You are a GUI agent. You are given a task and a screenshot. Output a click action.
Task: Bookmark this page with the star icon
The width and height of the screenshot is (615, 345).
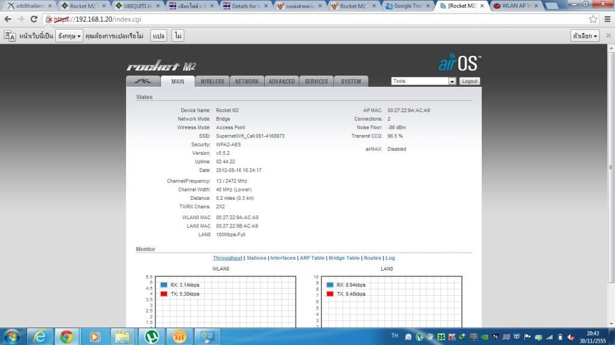click(x=593, y=19)
